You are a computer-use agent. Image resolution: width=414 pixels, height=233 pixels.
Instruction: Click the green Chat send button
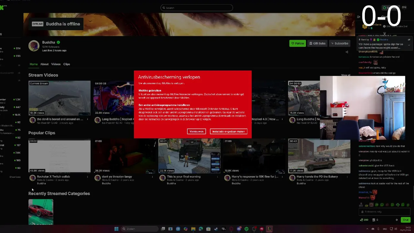[406, 220]
